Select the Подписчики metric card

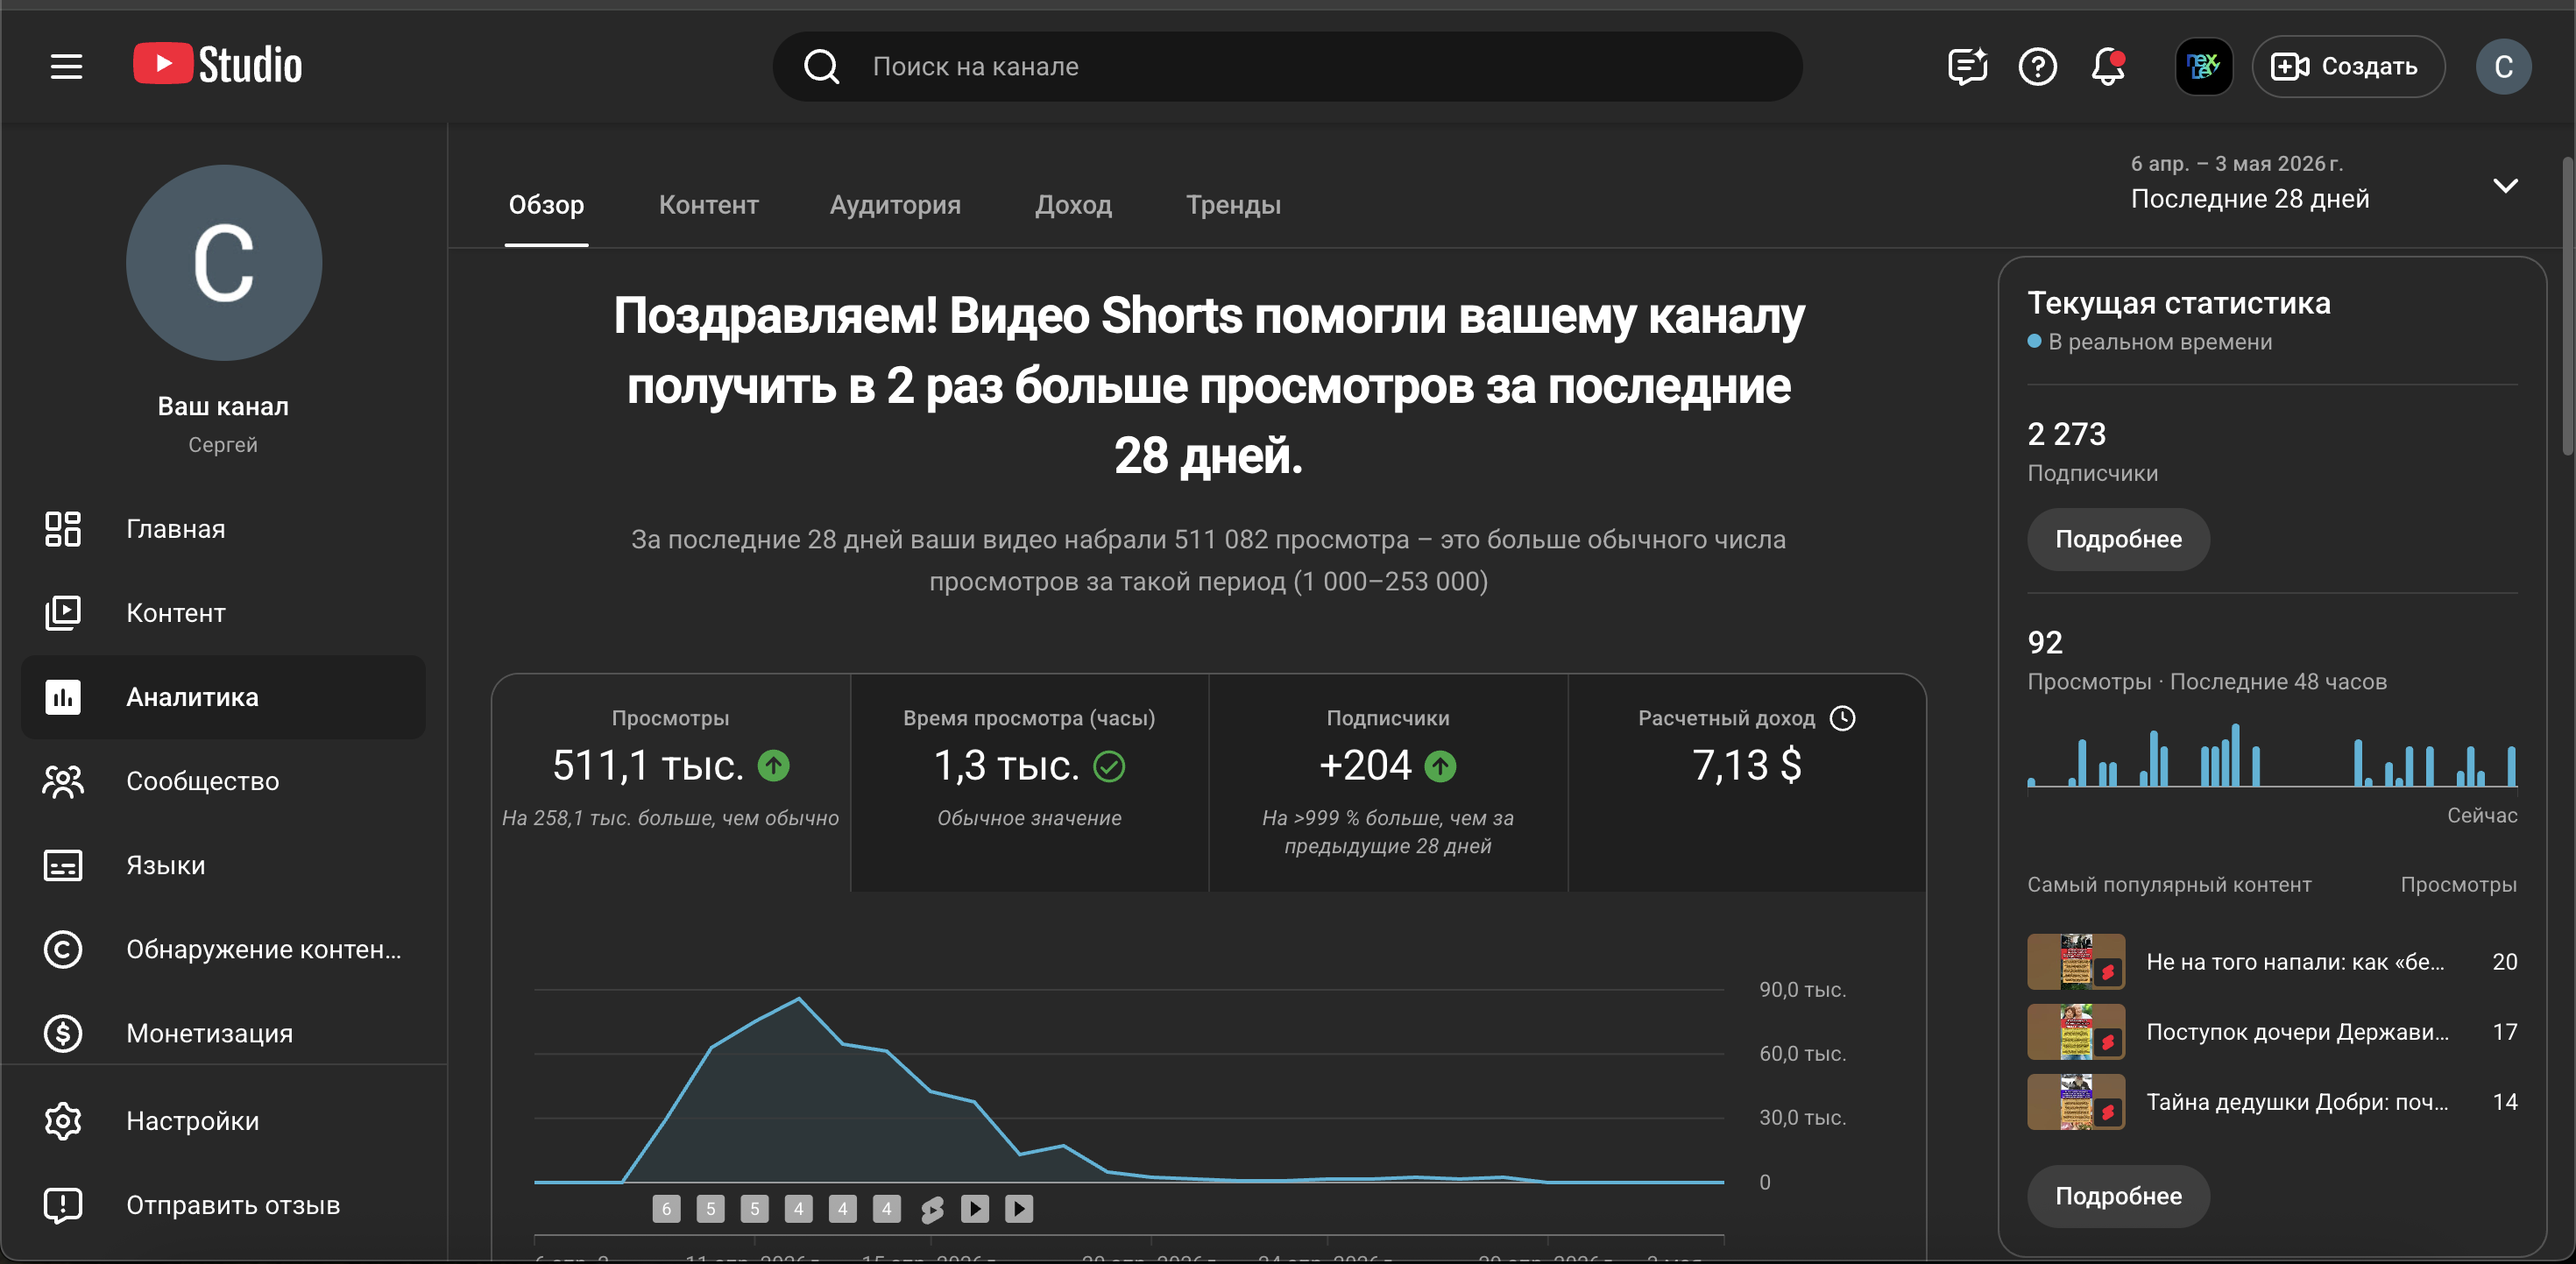coord(1388,782)
